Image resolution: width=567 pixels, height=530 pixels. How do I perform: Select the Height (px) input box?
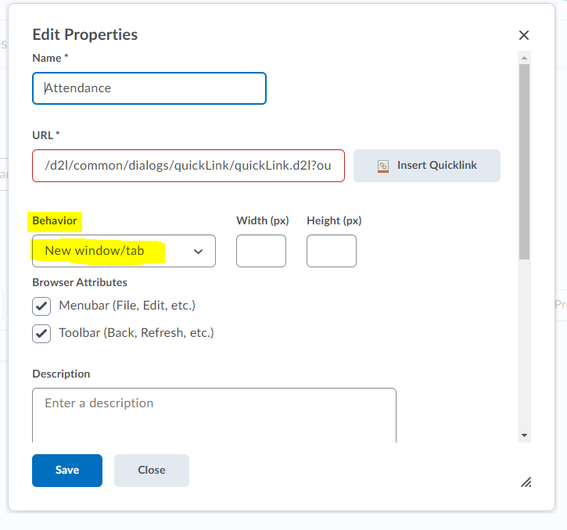point(332,251)
